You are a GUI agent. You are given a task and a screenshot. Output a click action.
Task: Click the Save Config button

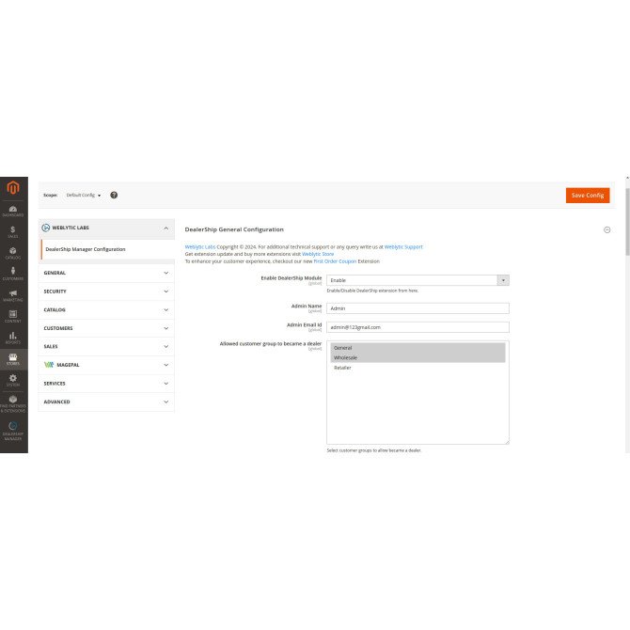pyautogui.click(x=588, y=196)
